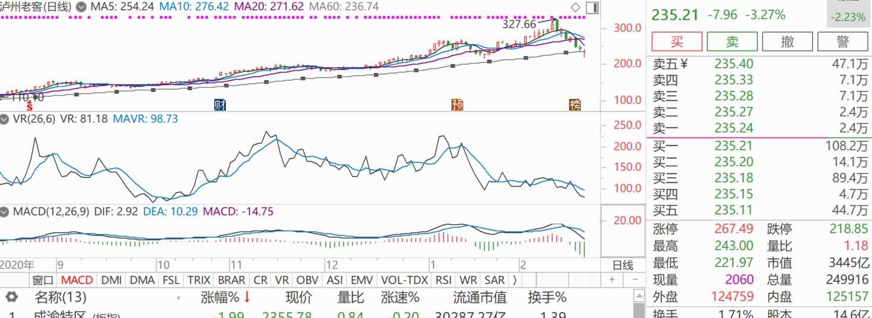The width and height of the screenshot is (872, 318).
Task: Switch to the TRIX indicator tab
Action: click(199, 279)
